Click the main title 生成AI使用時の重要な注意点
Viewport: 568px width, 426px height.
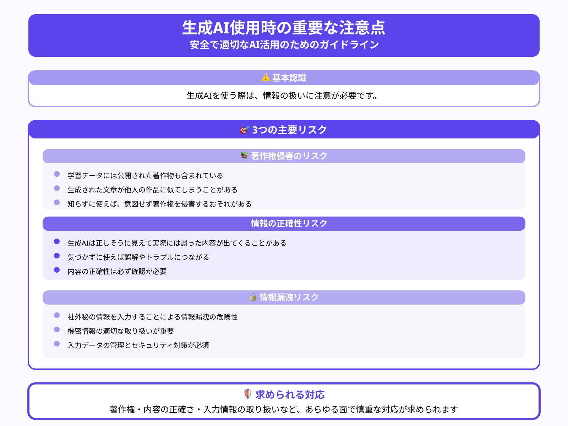[x=284, y=28]
